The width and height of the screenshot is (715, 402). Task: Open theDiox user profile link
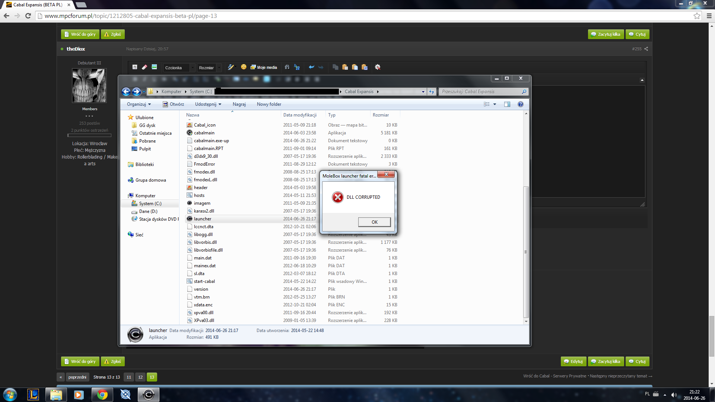tap(76, 49)
